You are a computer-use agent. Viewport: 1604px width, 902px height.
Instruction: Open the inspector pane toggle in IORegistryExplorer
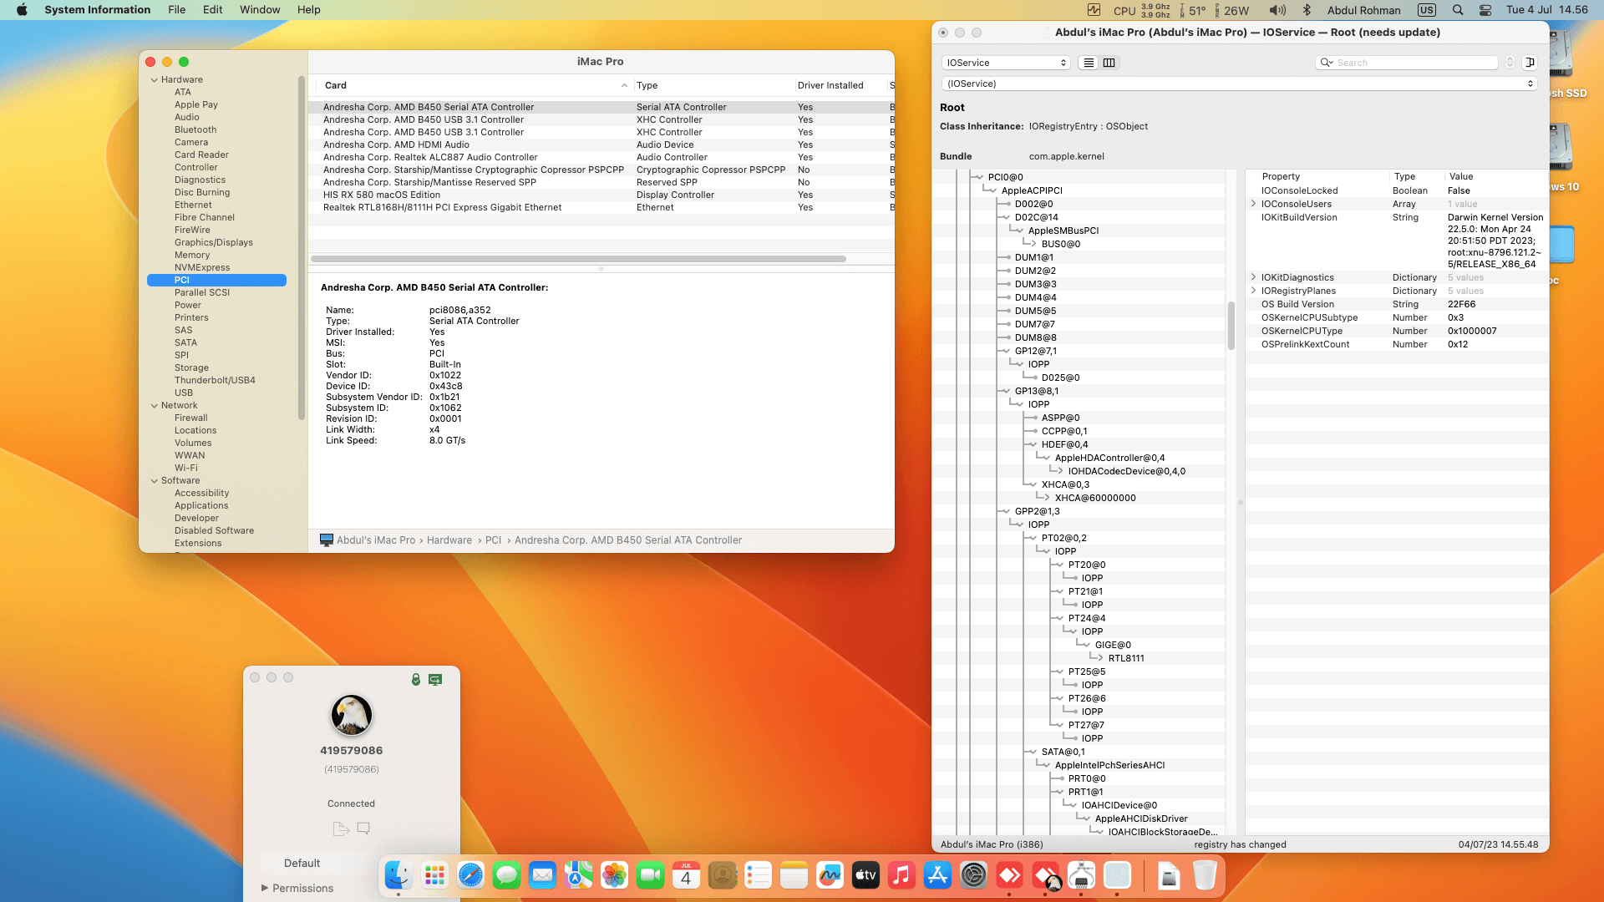1529,62
